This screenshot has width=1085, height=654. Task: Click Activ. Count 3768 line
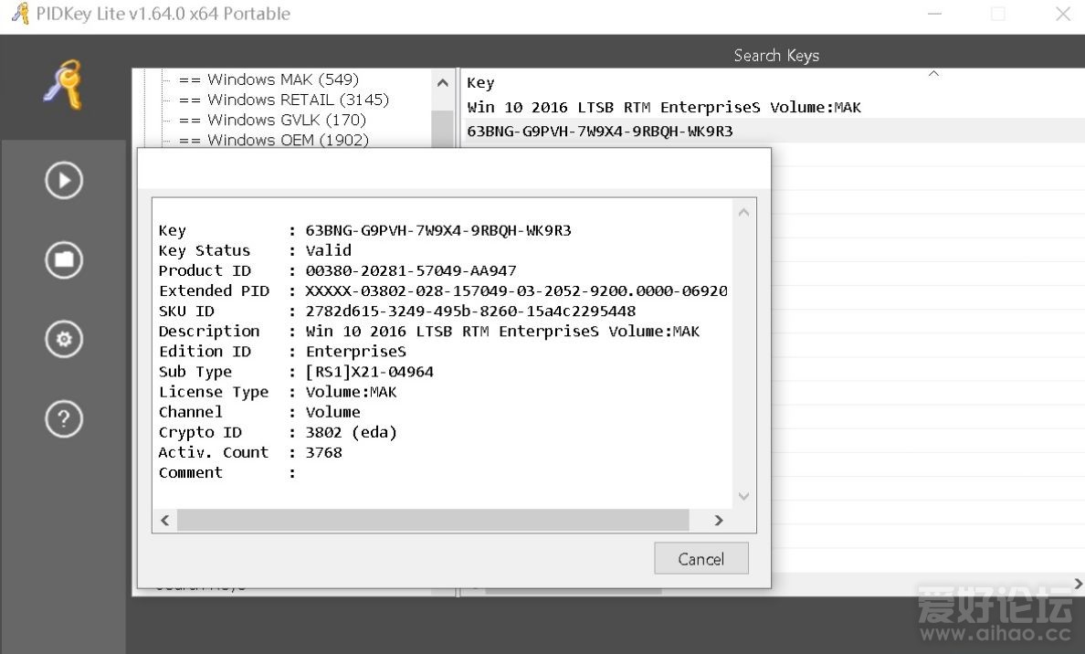click(250, 452)
